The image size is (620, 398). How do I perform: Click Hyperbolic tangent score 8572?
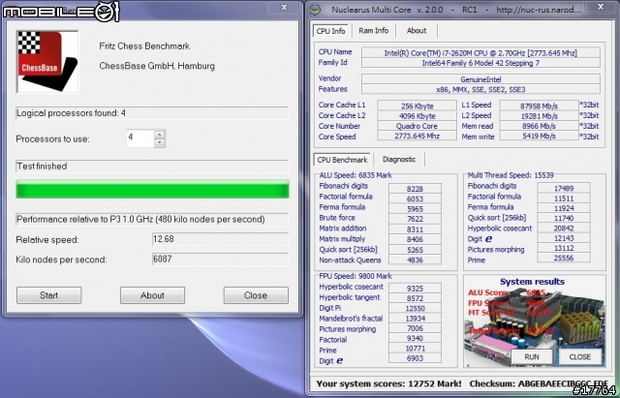(x=415, y=298)
